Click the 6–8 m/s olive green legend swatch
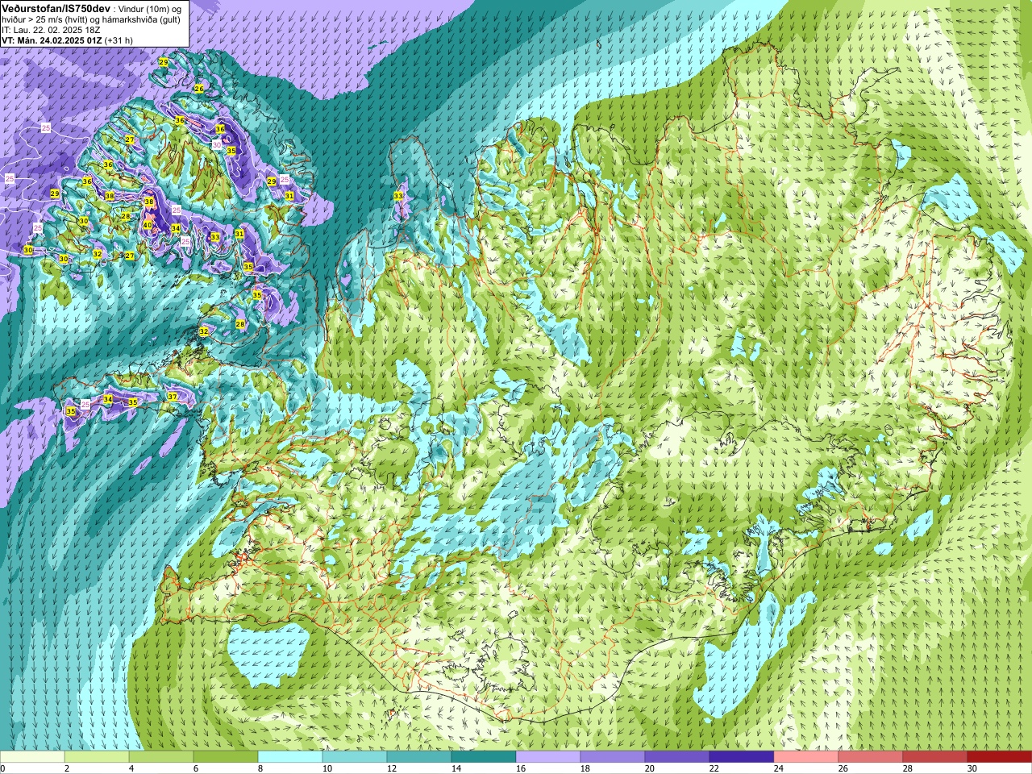1032x774 pixels. (226, 757)
